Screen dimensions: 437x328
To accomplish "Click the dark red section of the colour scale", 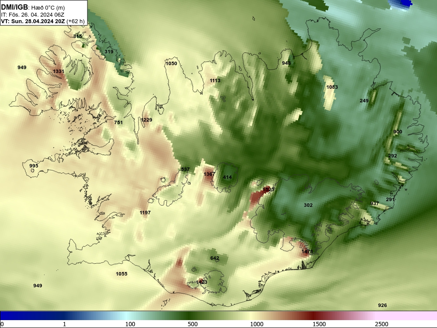I will coord(313,316).
